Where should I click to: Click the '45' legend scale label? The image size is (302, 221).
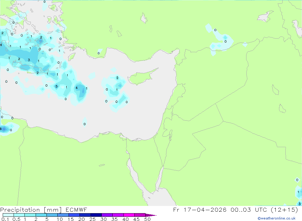137,219
